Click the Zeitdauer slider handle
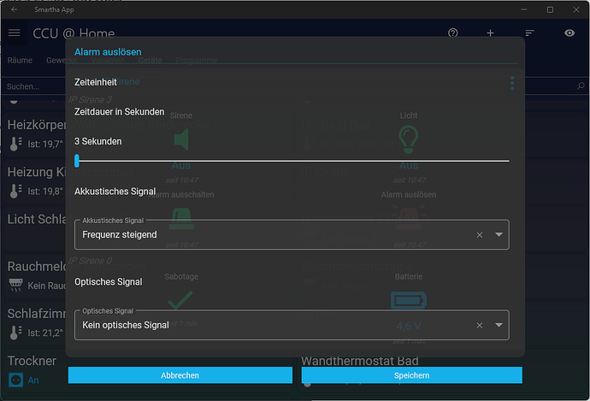This screenshot has width=590, height=401. [x=77, y=160]
